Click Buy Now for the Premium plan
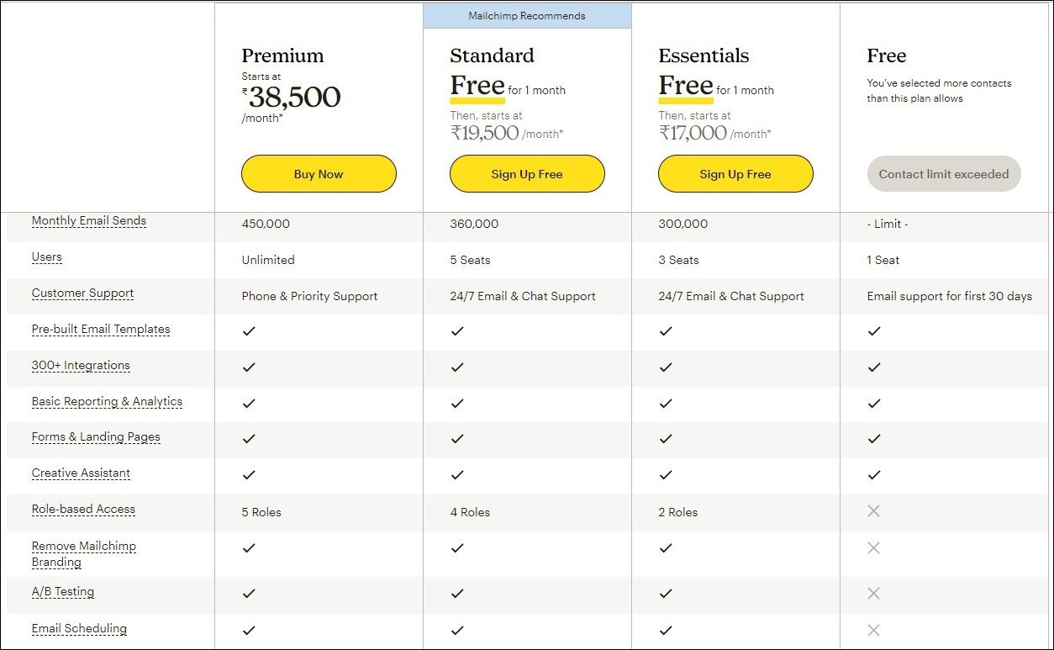Viewport: 1054px width, 650px height. (319, 173)
